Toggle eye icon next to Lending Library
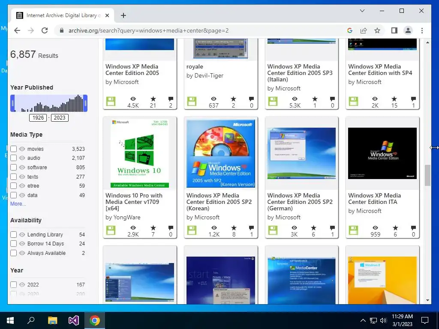439x329 pixels. 22,234
